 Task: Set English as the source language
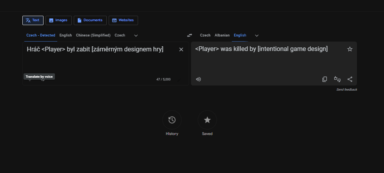(x=66, y=35)
